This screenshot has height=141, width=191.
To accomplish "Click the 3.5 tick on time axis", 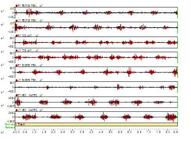I will coord(82,132).
